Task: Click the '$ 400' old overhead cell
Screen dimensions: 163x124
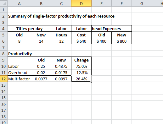Action: coord(102,41)
